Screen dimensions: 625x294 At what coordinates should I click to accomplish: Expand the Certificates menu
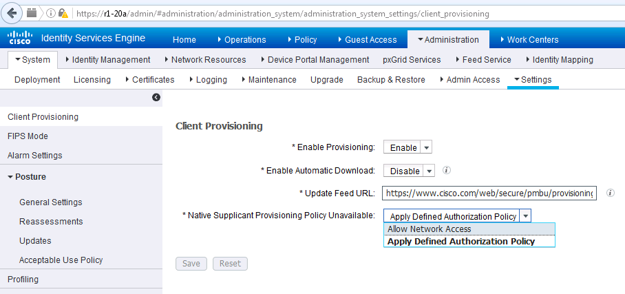150,80
